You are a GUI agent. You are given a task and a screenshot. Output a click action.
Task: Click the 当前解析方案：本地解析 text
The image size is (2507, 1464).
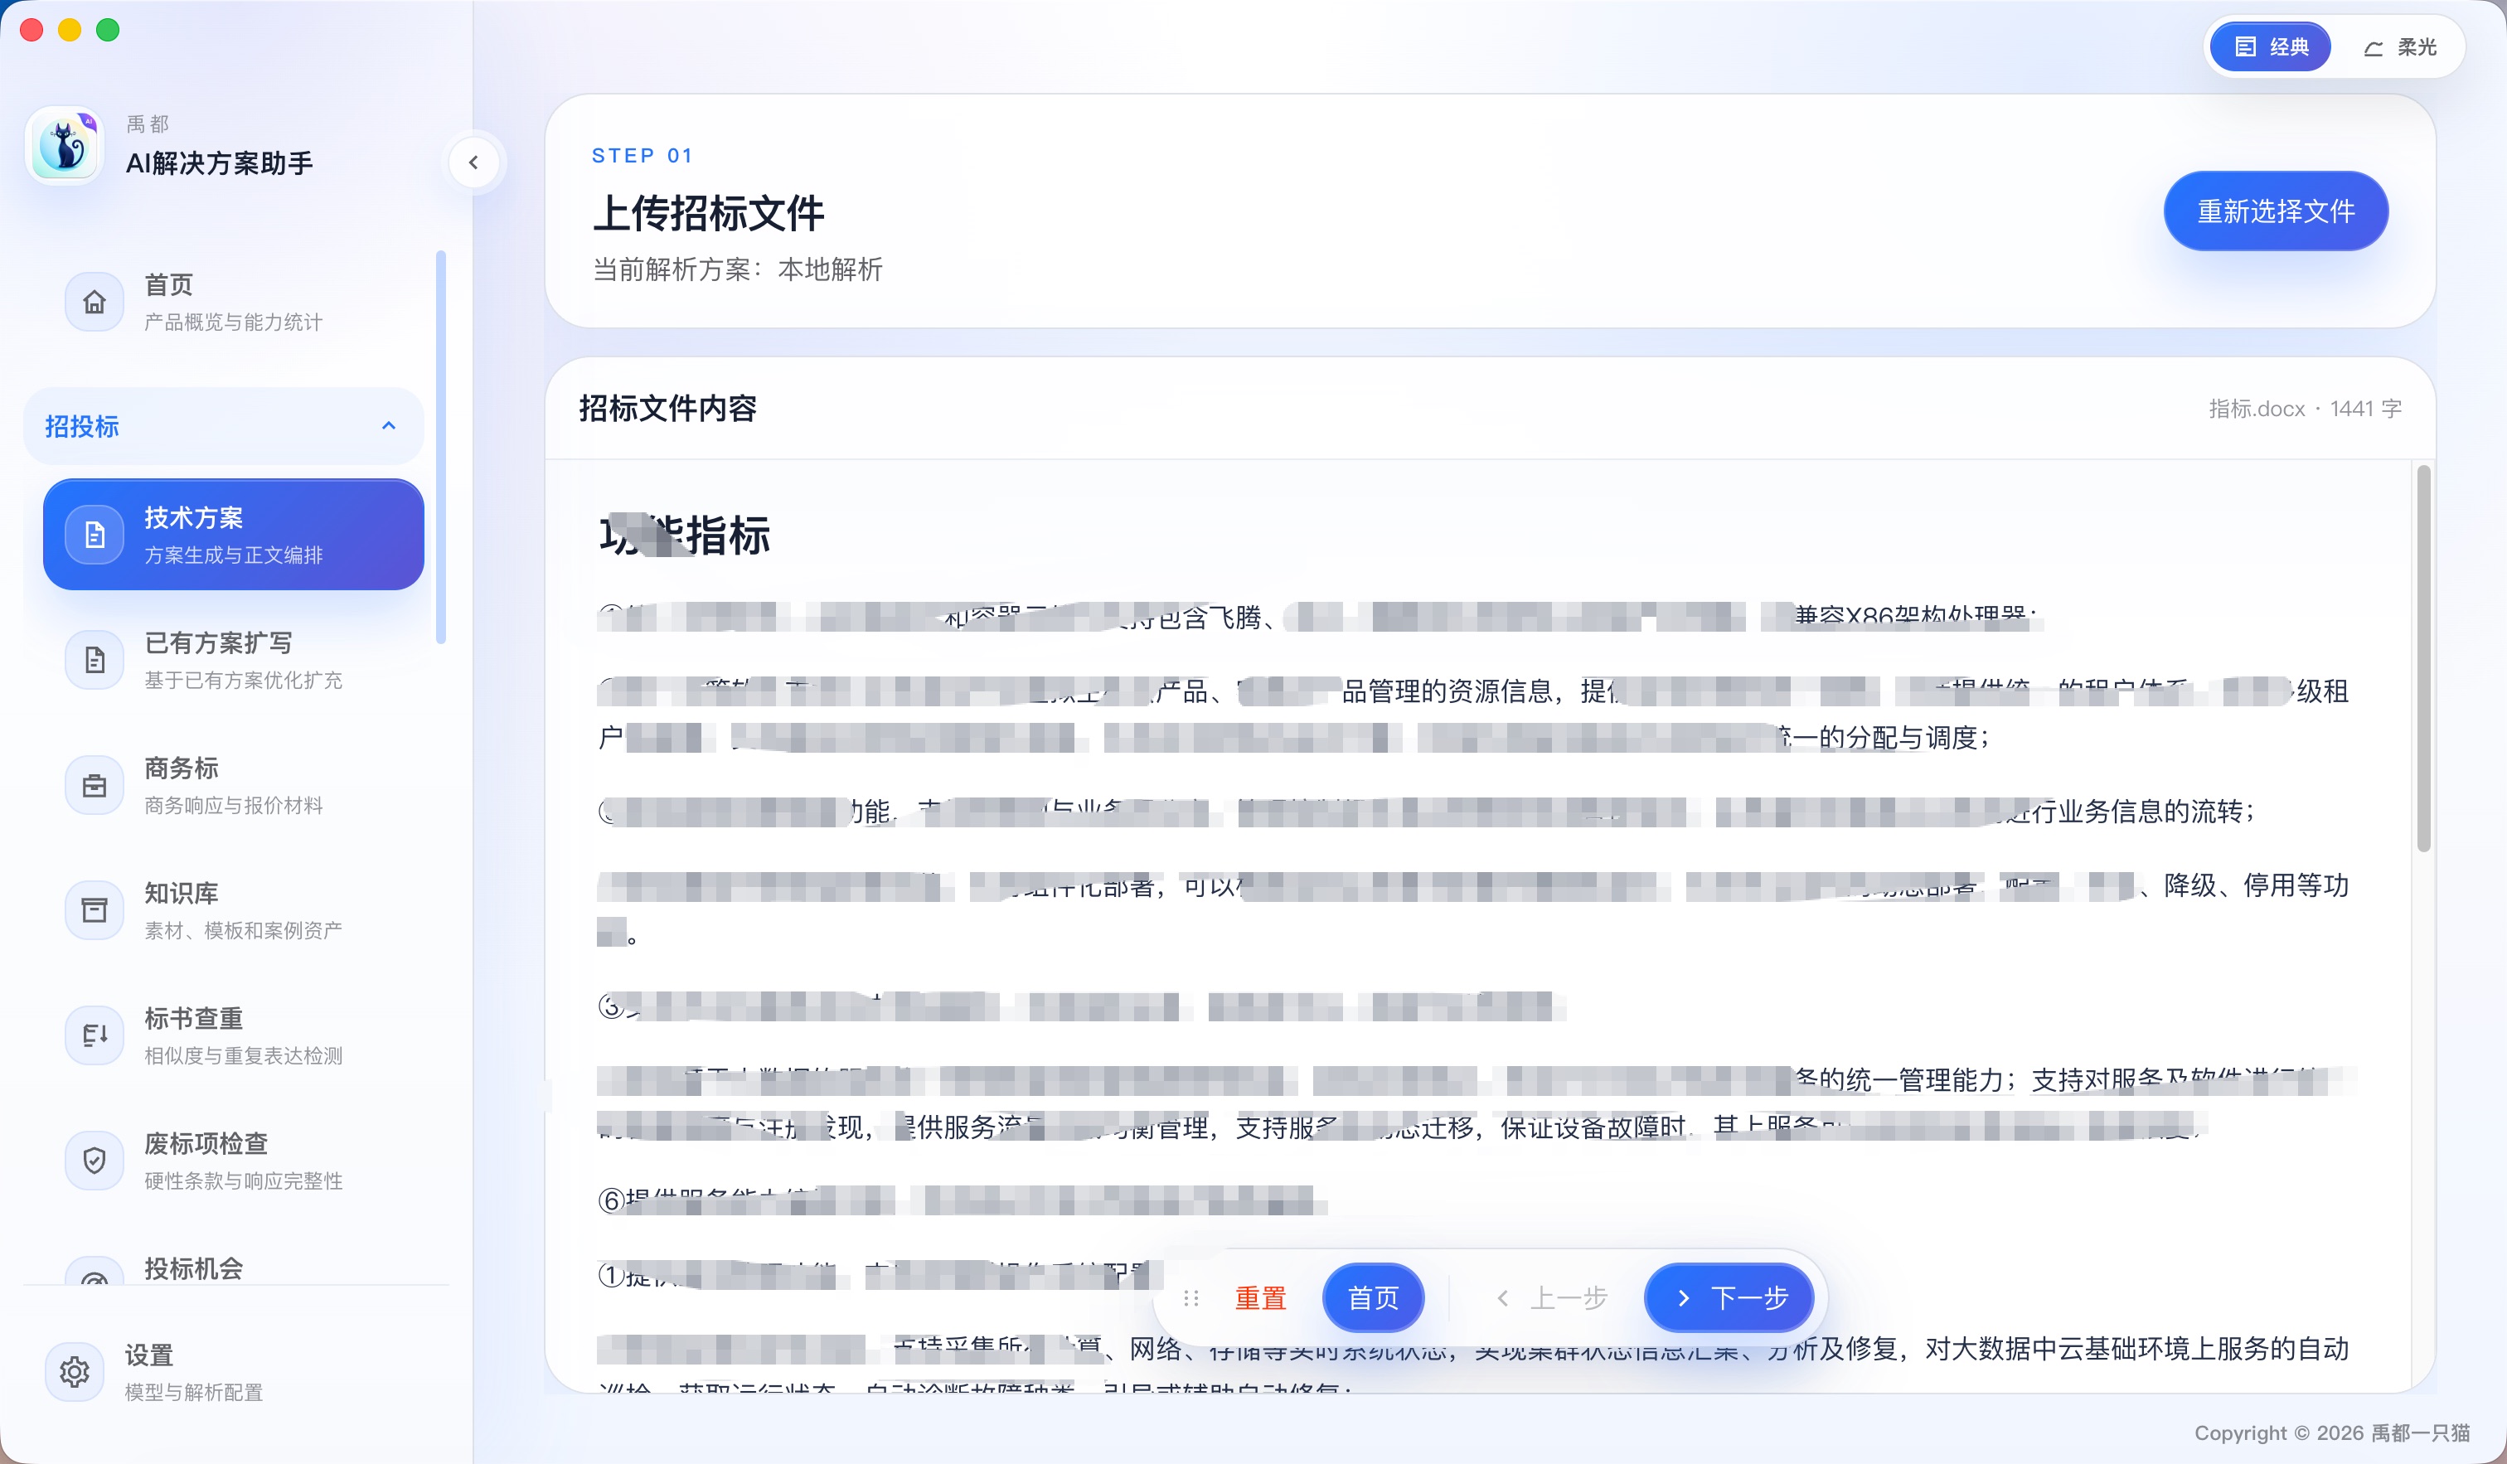(737, 269)
